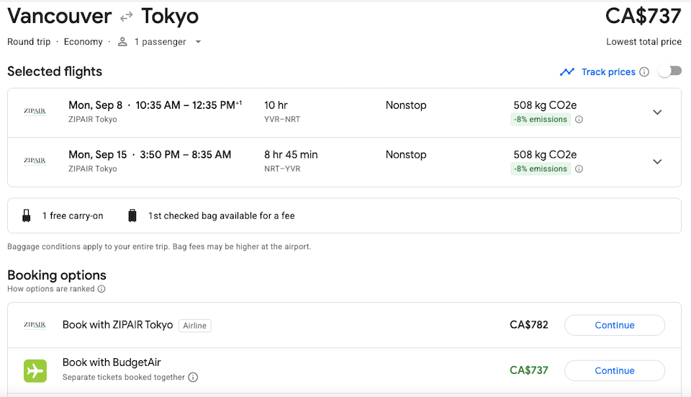
Task: Click the carry-on bag icon
Action: (x=27, y=215)
